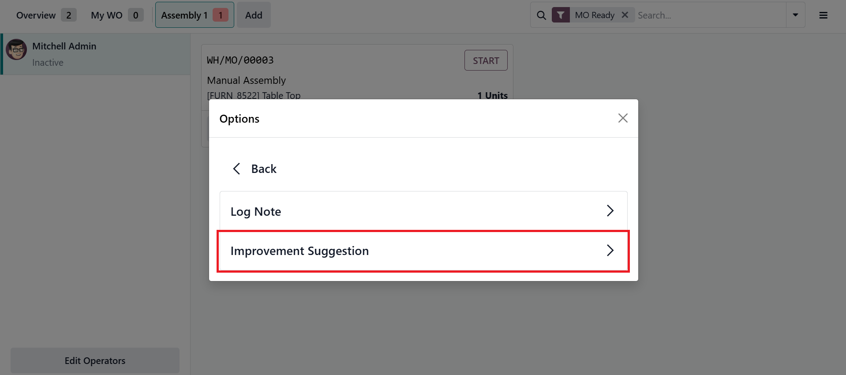The height and width of the screenshot is (375, 846).
Task: Expand the Log Note chevron
Action: pos(610,211)
